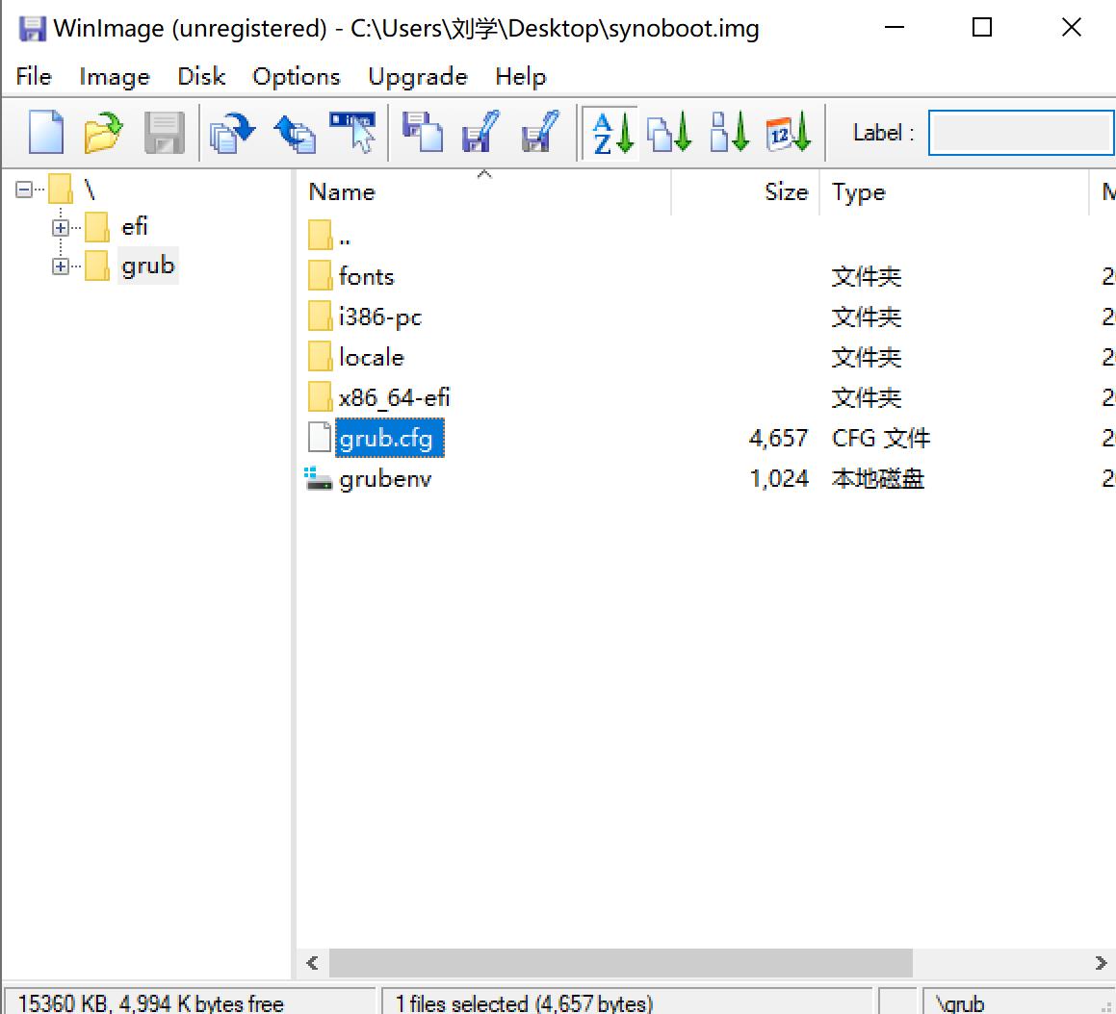Click the 4,657 size value
The image size is (1116, 1014).
click(x=778, y=438)
